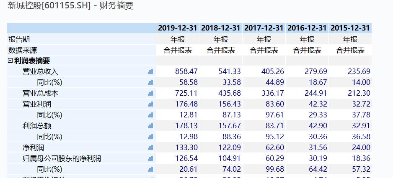This screenshot has width=393, height=178.
Task: Select operating profit growth 97.61
Action: click(275, 115)
